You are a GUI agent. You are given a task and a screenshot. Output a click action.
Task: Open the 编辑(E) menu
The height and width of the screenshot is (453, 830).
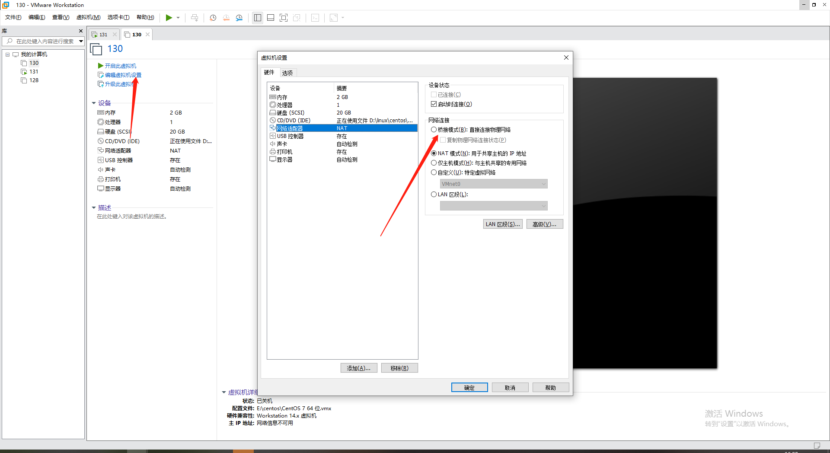pyautogui.click(x=37, y=17)
